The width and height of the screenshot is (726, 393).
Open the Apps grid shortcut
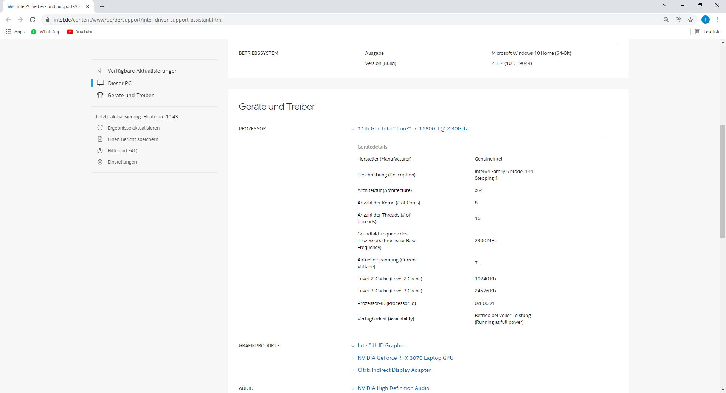[x=15, y=32]
